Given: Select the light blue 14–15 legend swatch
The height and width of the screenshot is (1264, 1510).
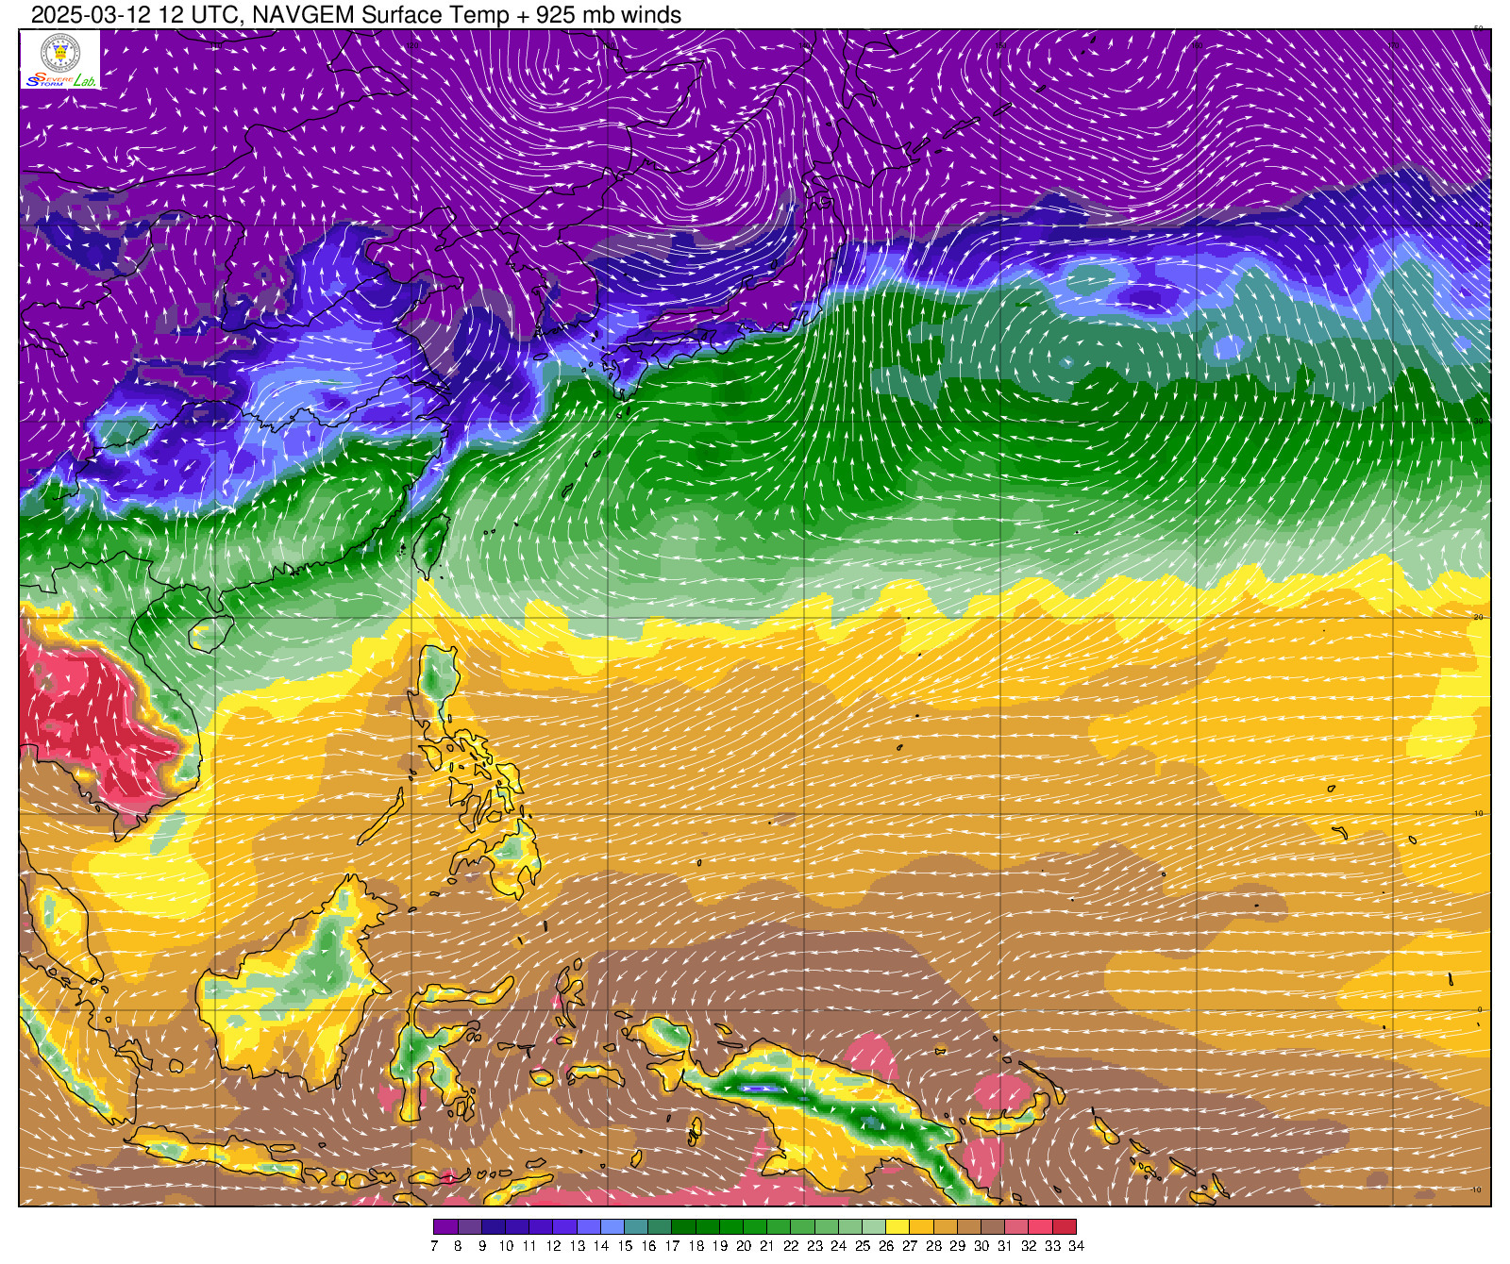Looking at the screenshot, I should [612, 1227].
